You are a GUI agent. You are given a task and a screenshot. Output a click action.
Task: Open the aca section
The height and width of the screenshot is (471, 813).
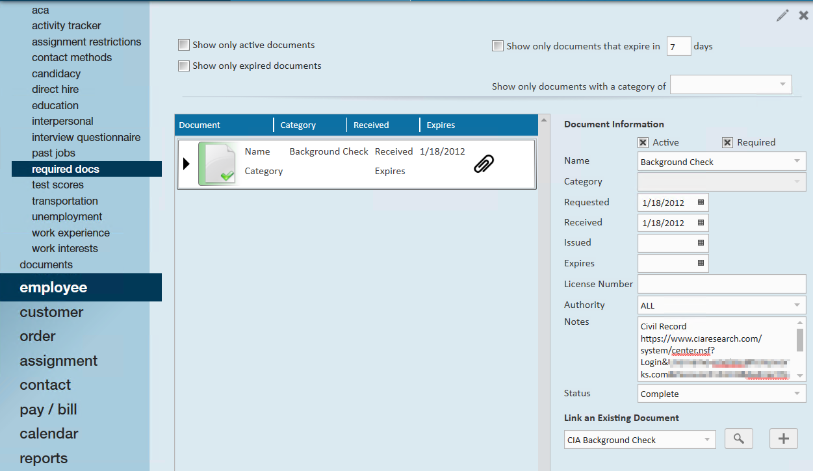[x=40, y=10]
